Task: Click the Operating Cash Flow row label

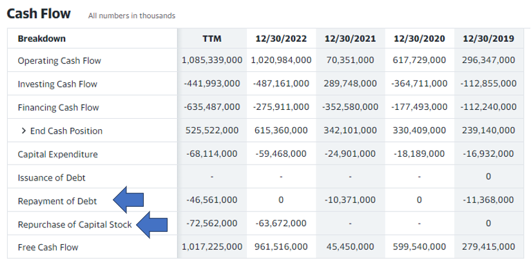Action: coord(59,61)
